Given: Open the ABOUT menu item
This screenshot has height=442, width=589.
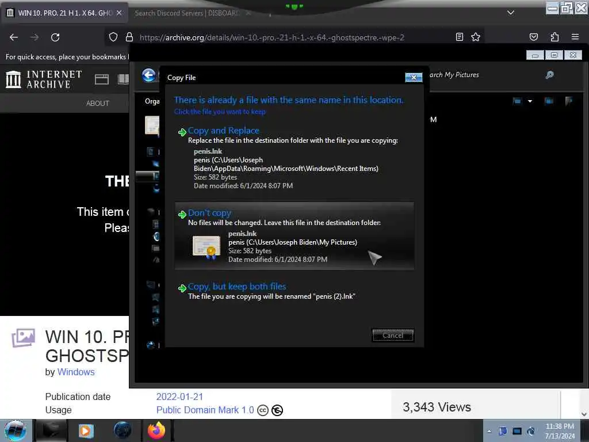Looking at the screenshot, I should [98, 103].
